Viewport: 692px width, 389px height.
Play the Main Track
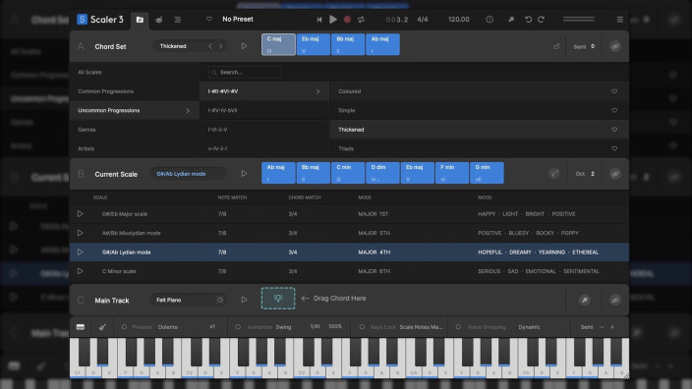[x=244, y=300]
